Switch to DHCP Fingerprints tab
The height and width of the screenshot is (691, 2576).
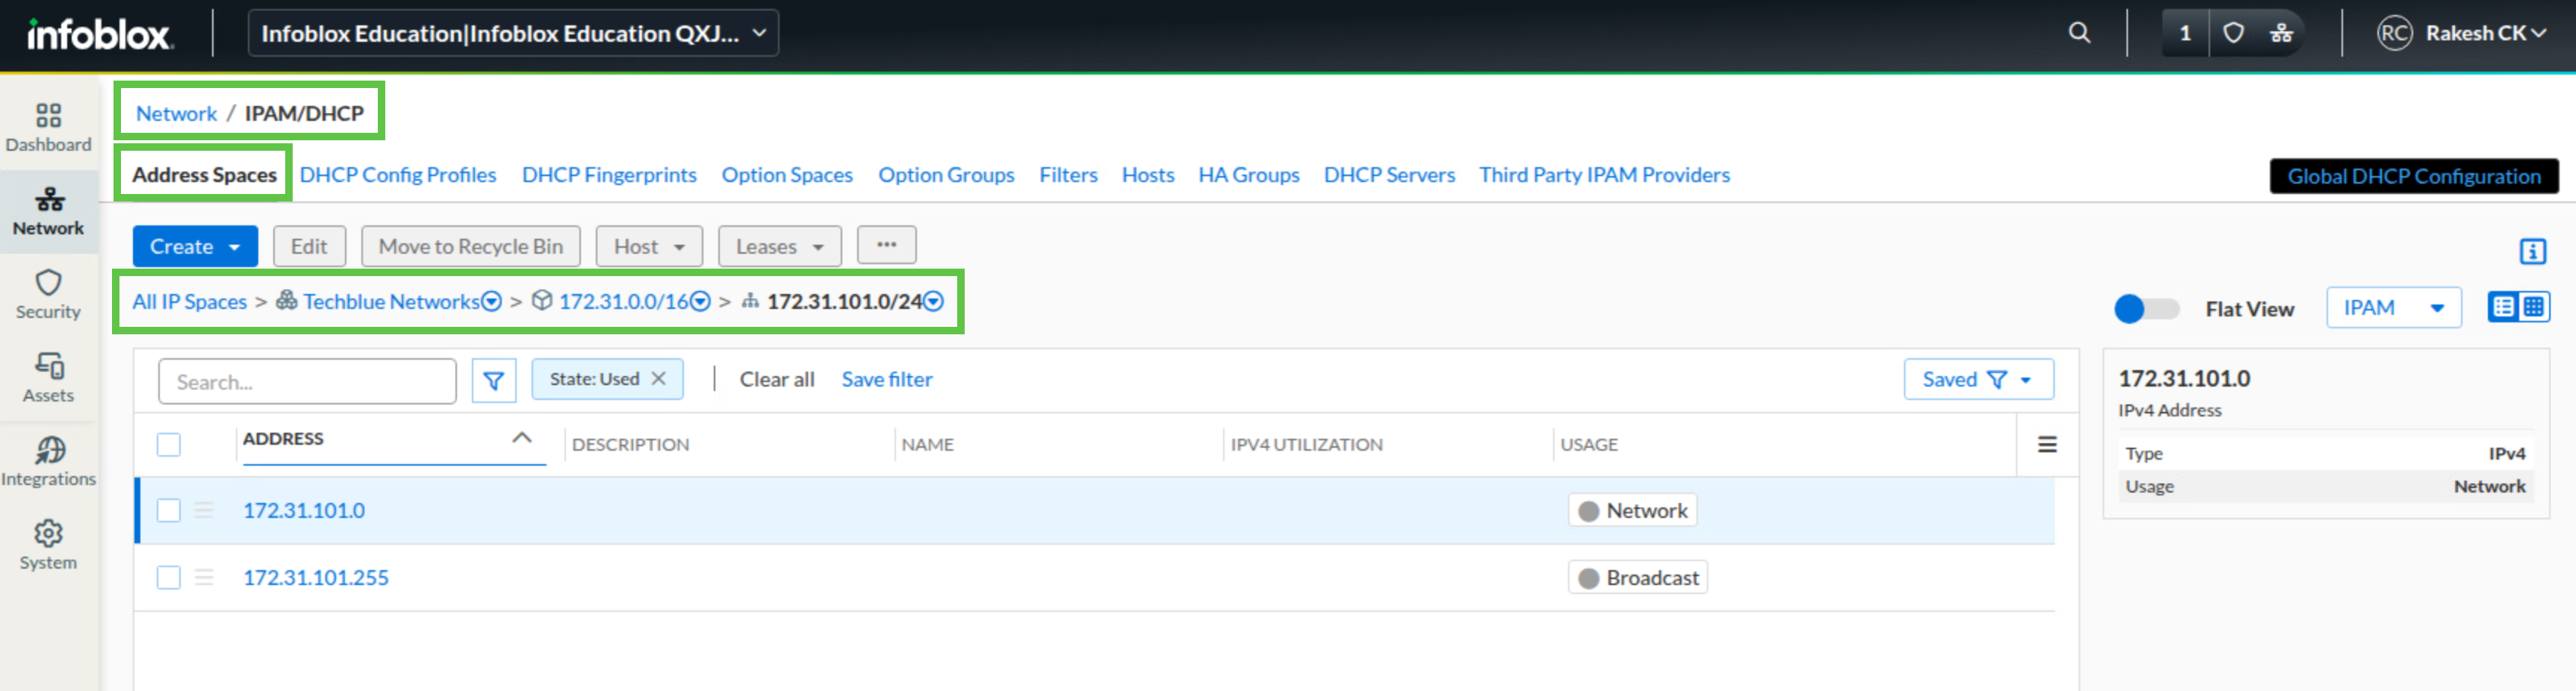click(x=609, y=175)
